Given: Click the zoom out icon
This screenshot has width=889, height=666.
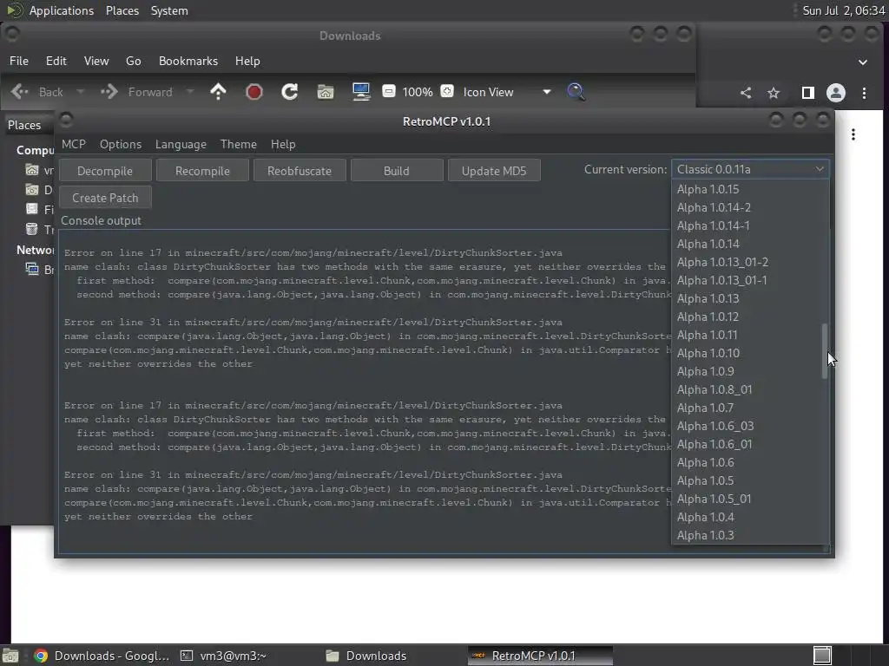Looking at the screenshot, I should click(389, 90).
